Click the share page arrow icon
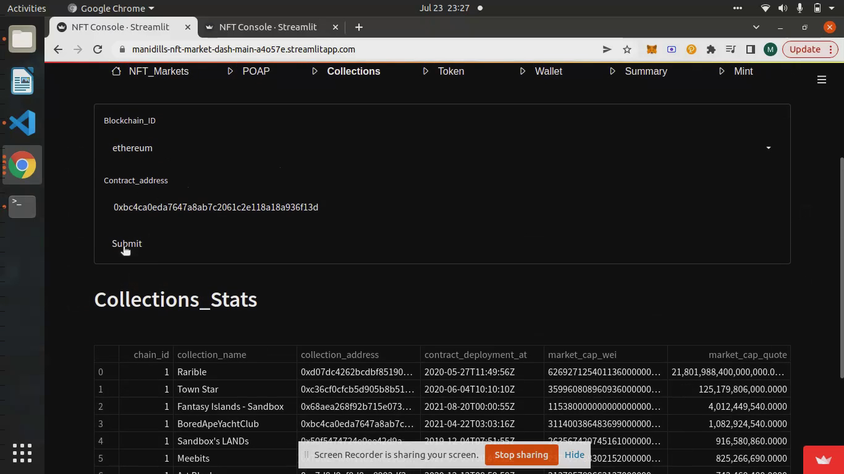This screenshot has width=844, height=474. coord(607,49)
